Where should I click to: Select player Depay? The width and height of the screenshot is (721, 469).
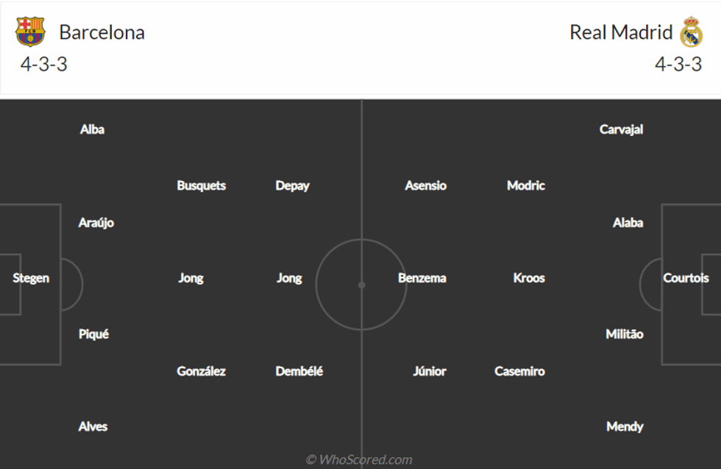click(x=292, y=185)
